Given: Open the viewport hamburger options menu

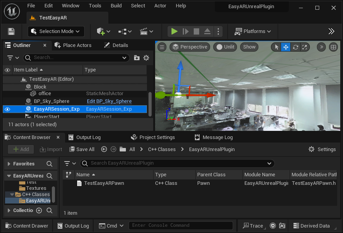Looking at the screenshot, I should (x=161, y=47).
